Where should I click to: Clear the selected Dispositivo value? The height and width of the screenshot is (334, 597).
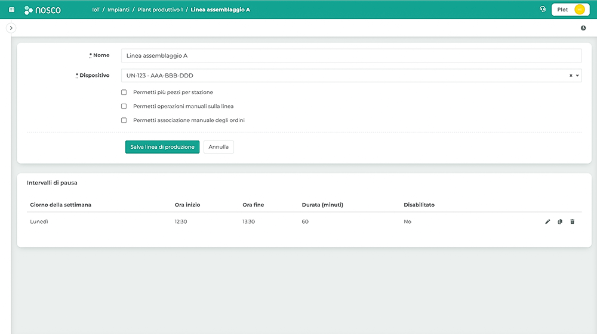click(x=571, y=76)
